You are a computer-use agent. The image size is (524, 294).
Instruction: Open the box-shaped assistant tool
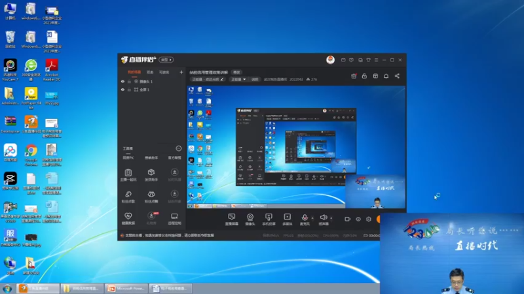(151, 175)
